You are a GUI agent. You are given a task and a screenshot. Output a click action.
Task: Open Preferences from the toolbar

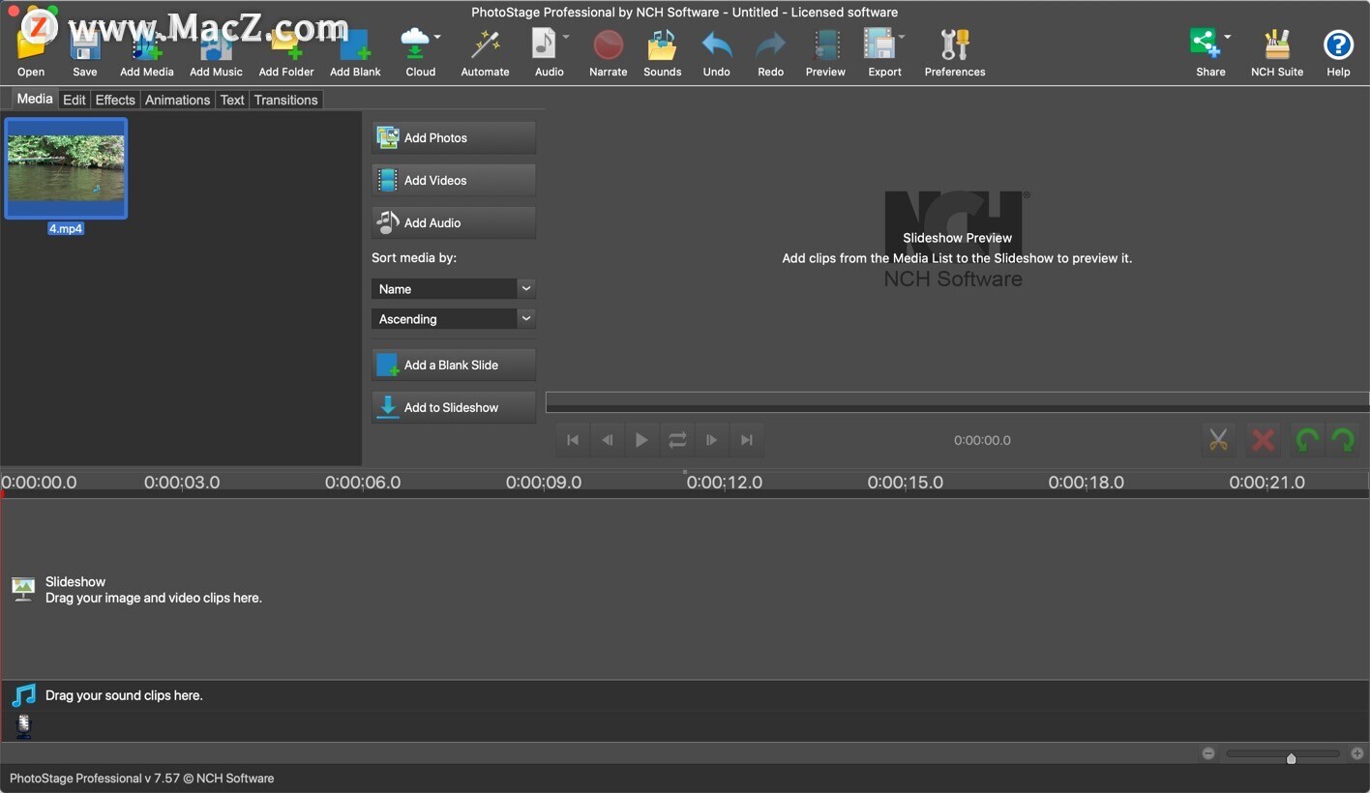[x=955, y=52]
